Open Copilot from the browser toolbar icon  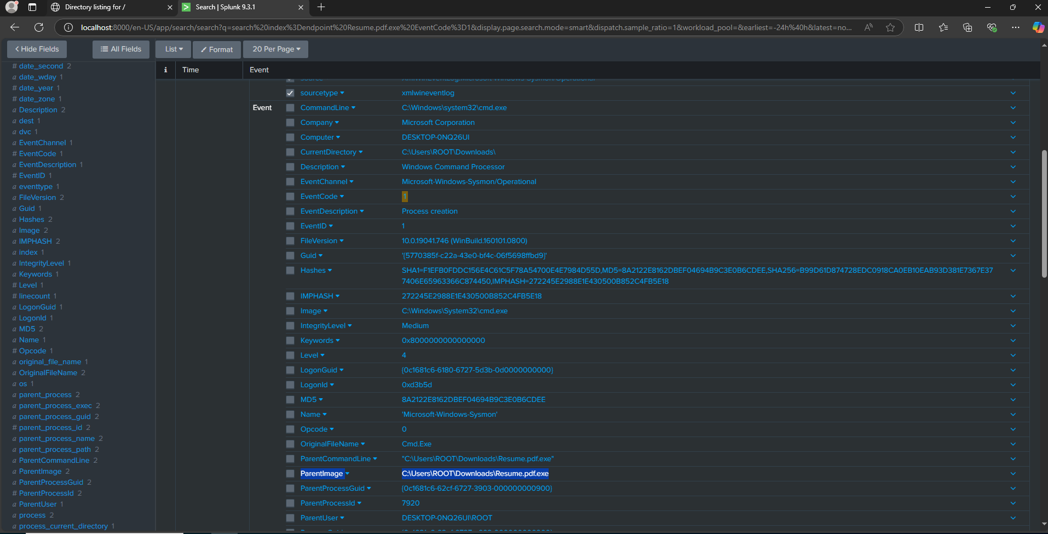[1038, 27]
